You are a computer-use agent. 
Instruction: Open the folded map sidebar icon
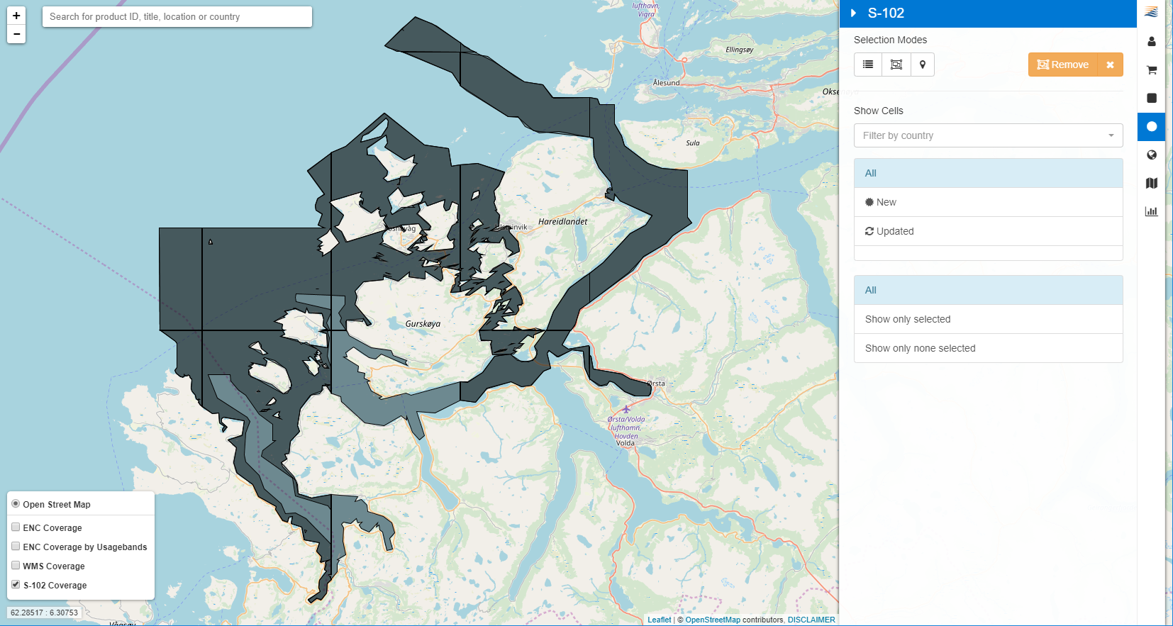[1151, 183]
